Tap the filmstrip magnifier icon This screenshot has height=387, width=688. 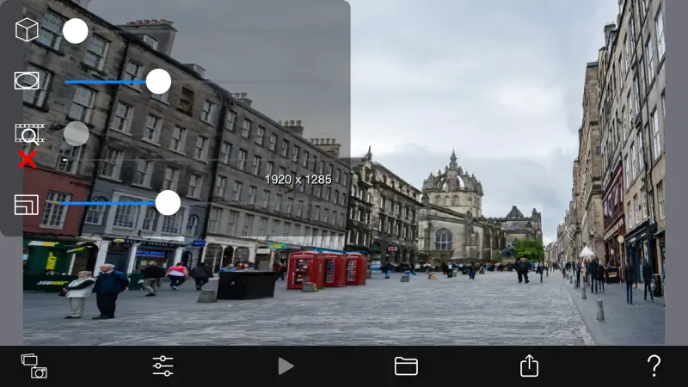click(x=30, y=134)
